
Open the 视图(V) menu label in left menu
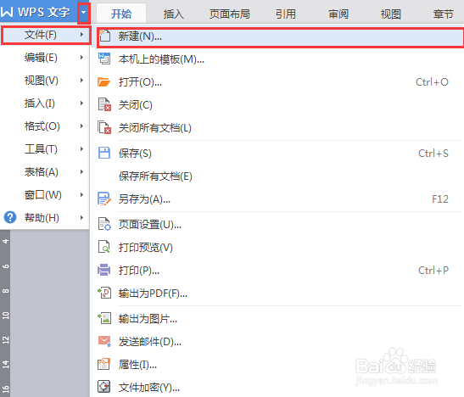(41, 81)
